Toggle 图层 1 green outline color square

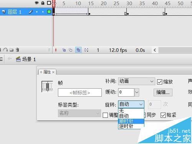click(x=49, y=12)
